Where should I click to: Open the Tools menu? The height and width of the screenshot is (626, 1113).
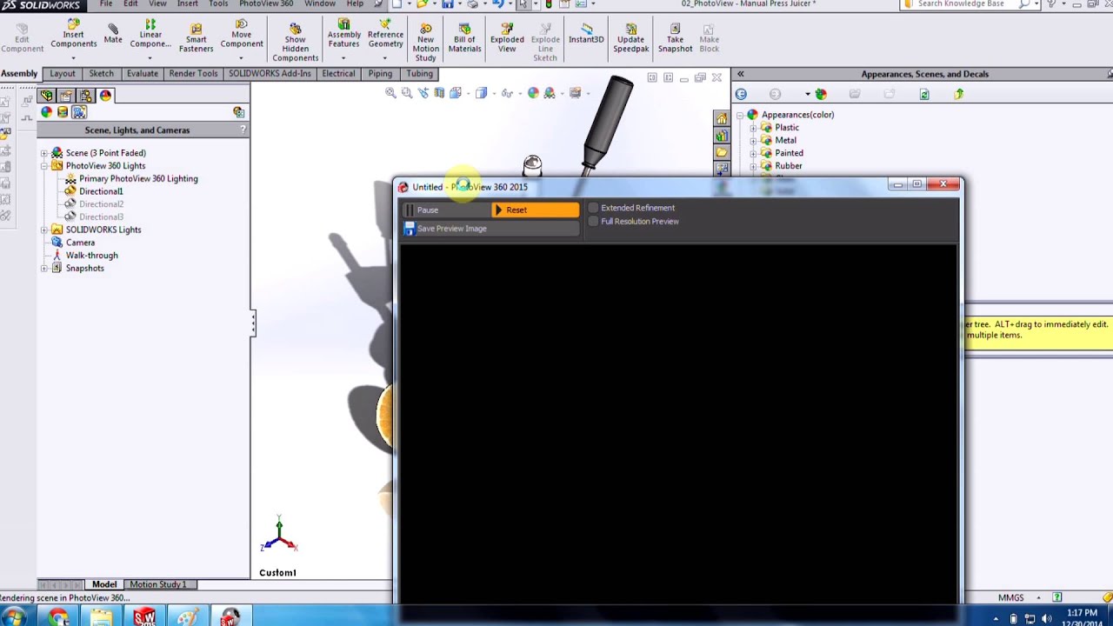pos(218,4)
